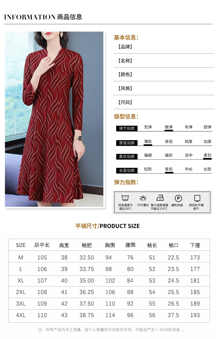The image size is (216, 339).
Task: Click the 后中长 column header
Action: click(x=42, y=245)
